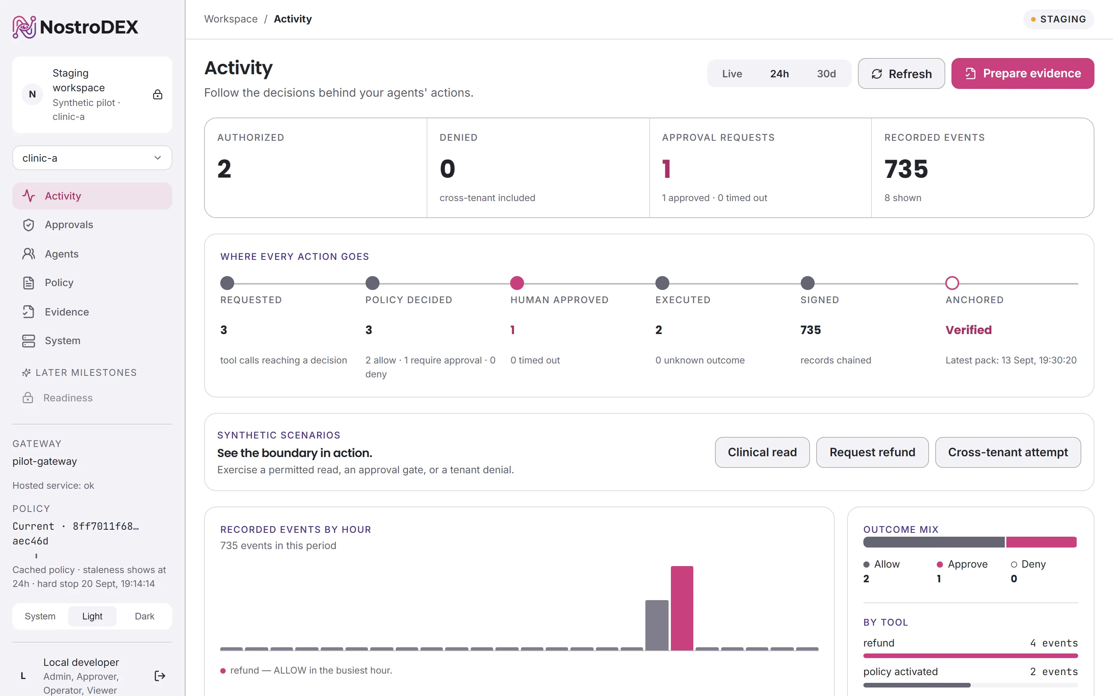Click the Activity pulse icon
The height and width of the screenshot is (696, 1113).
29,196
